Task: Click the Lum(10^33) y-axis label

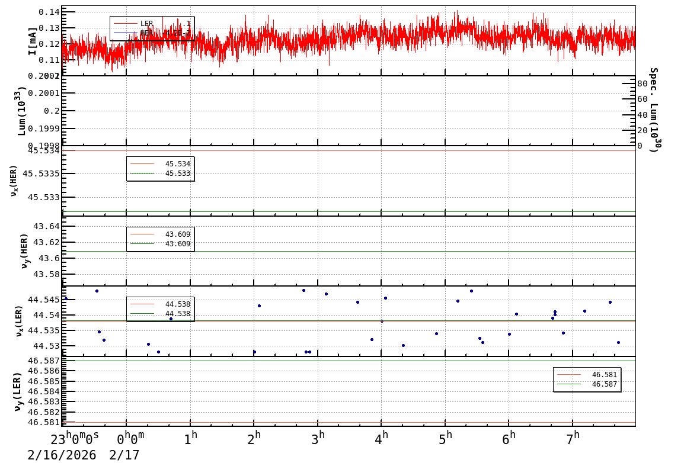Action: tap(22, 111)
